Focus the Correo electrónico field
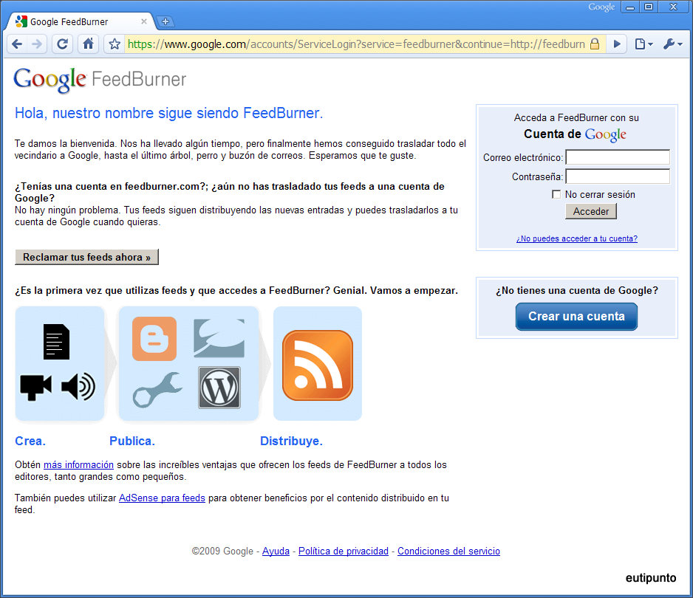This screenshot has height=598, width=693. pos(618,157)
